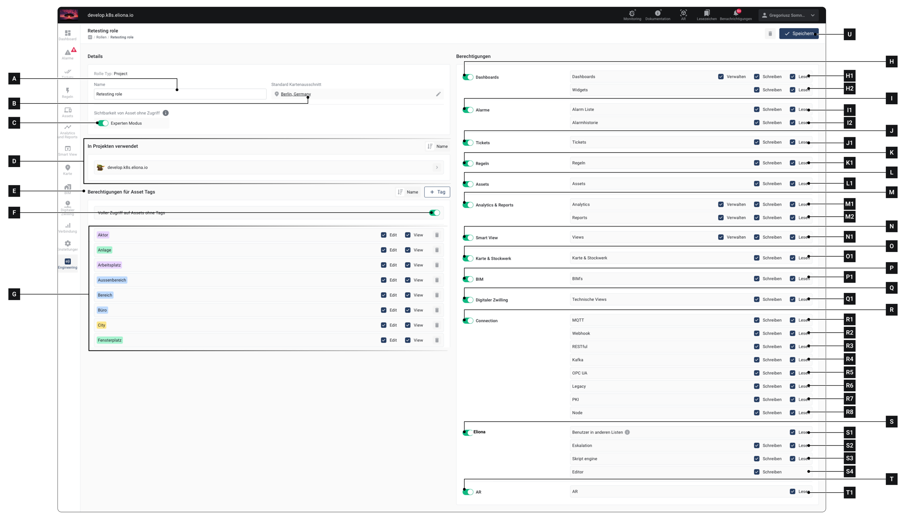Open the Monitoring icon in top bar
This screenshot has height=519, width=907.
[632, 13]
